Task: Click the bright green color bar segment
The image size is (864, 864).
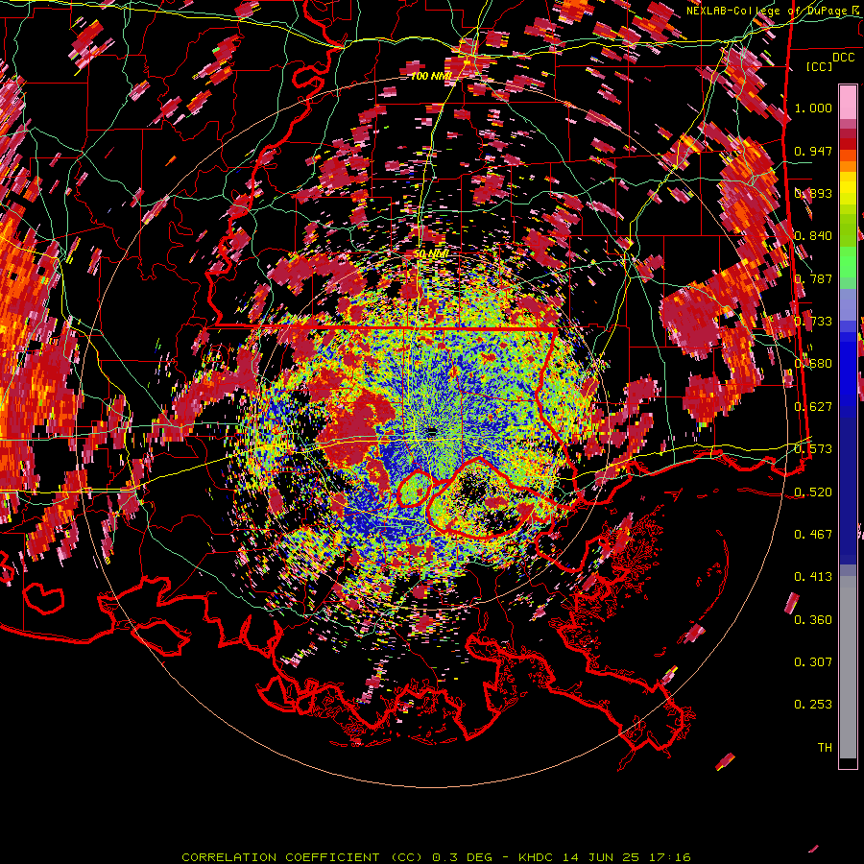Action: coord(848,262)
